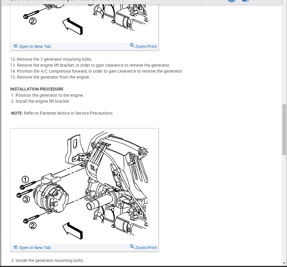Click the scrollbar down arrow
The height and width of the screenshot is (267, 287).
284,263
